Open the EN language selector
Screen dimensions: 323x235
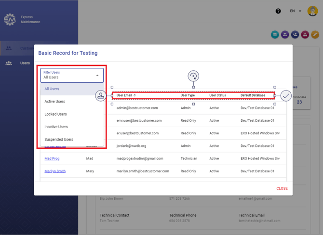pos(296,11)
